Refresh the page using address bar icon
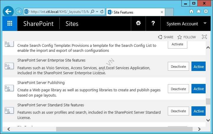213x134 pixels. click(x=102, y=12)
